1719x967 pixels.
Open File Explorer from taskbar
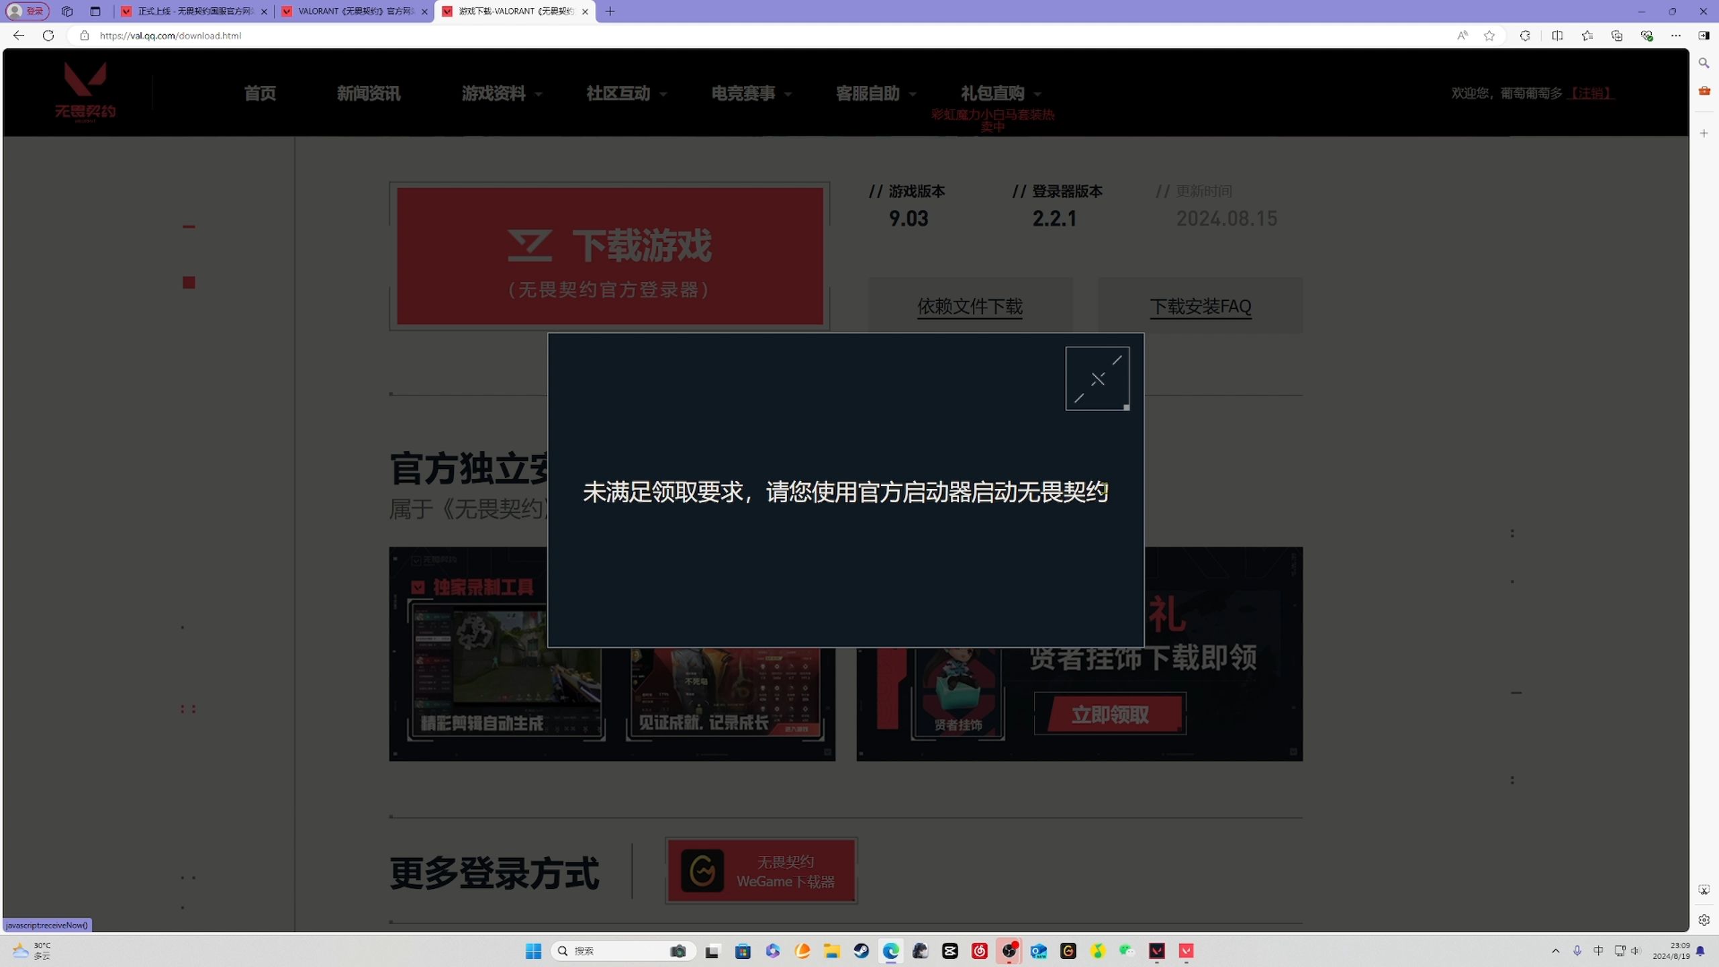point(831,951)
